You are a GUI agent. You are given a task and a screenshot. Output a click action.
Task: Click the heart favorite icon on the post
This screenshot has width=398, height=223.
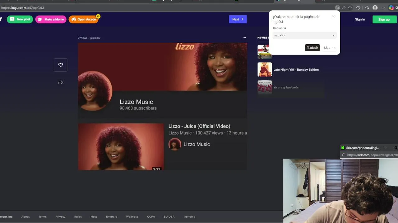pyautogui.click(x=61, y=65)
